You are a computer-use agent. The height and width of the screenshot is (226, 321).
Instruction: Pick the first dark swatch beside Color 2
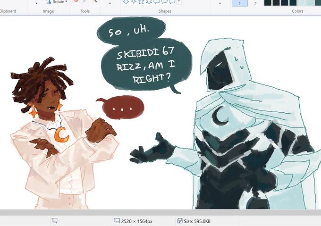pos(268,2)
